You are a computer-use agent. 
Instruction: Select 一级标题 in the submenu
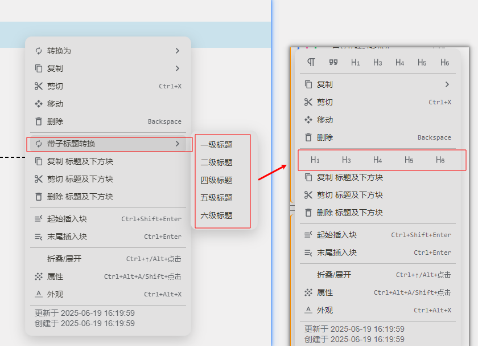223,144
